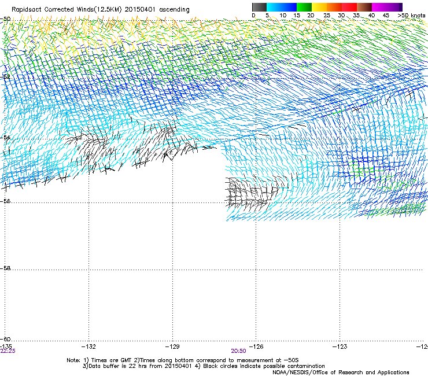Click the 20:50 pass time label

point(238,351)
